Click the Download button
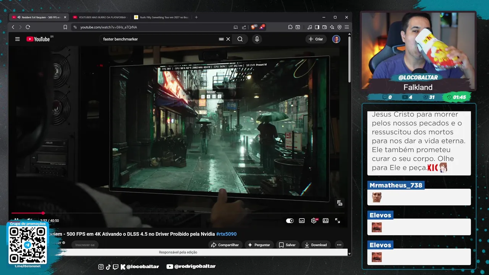 point(316,245)
